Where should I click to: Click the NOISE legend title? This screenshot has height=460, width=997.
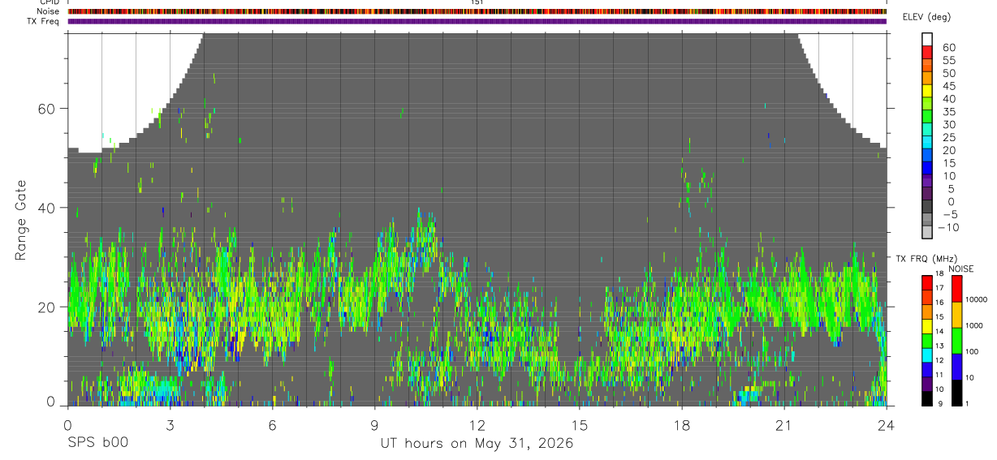pos(960,269)
